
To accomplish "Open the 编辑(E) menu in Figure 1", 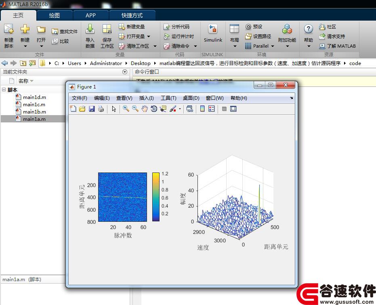I will click(x=102, y=98).
